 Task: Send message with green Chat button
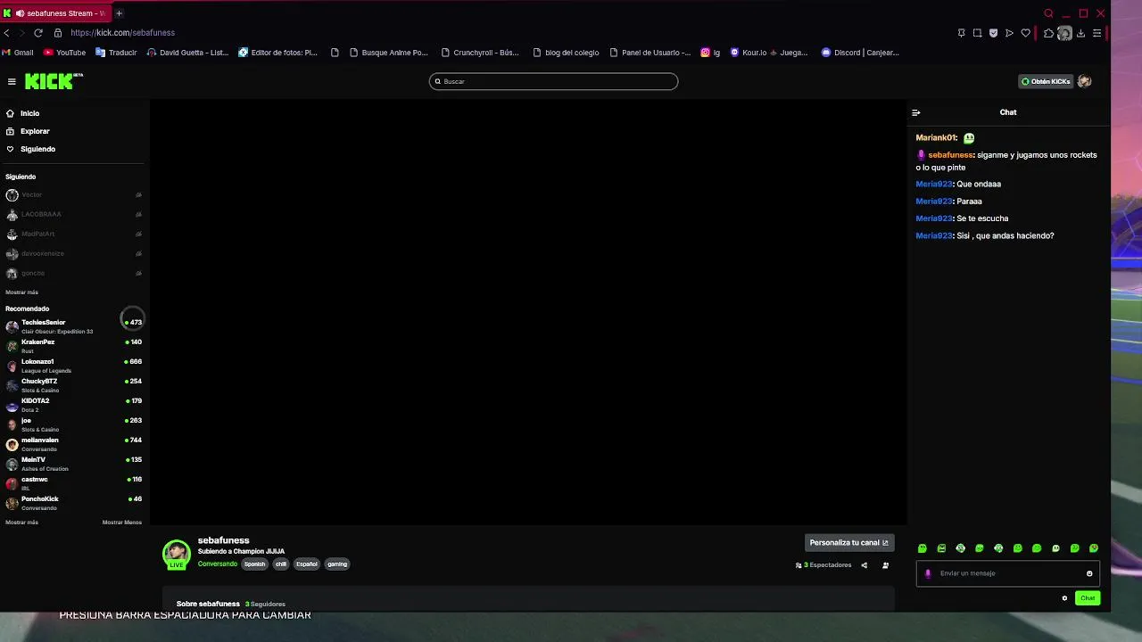pyautogui.click(x=1088, y=598)
